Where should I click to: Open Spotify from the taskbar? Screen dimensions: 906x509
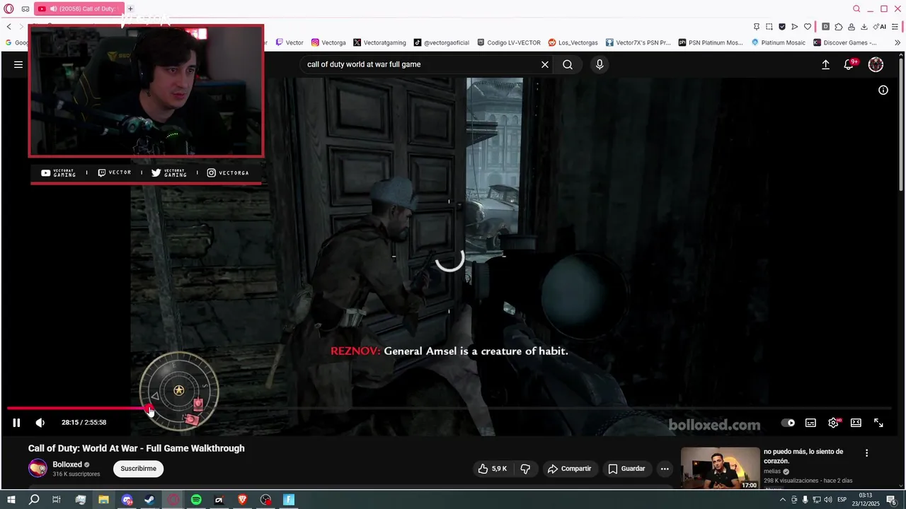coord(196,500)
